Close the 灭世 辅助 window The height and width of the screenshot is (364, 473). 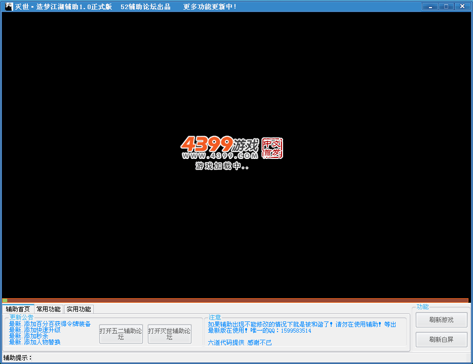(x=462, y=7)
